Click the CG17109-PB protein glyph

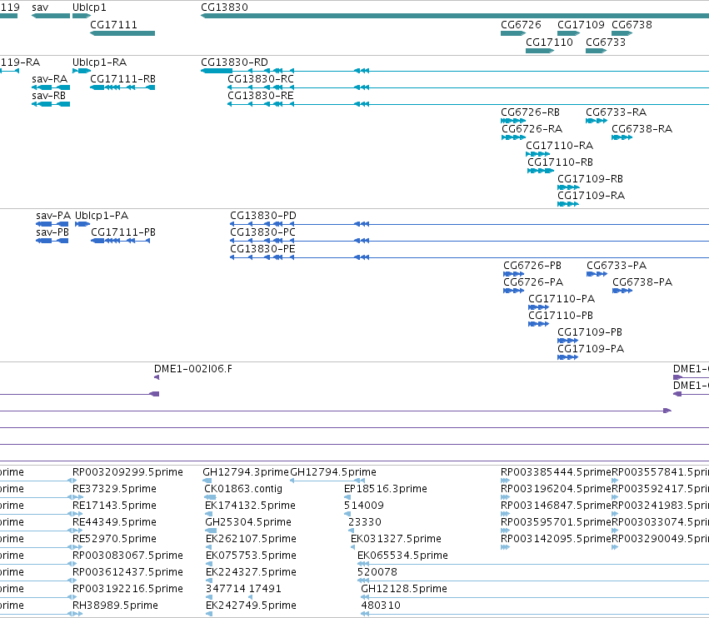tap(568, 341)
